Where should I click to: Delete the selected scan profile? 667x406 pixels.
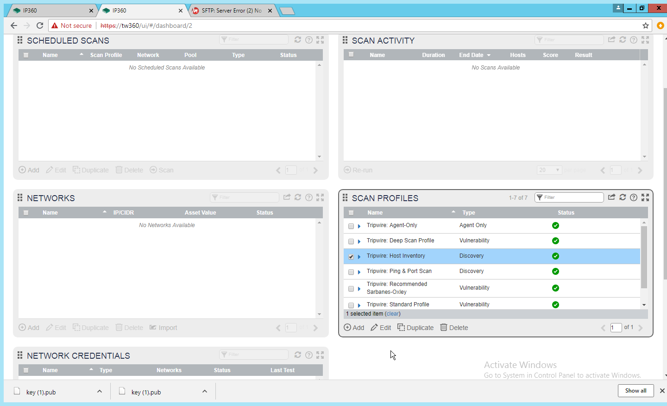[454, 328]
